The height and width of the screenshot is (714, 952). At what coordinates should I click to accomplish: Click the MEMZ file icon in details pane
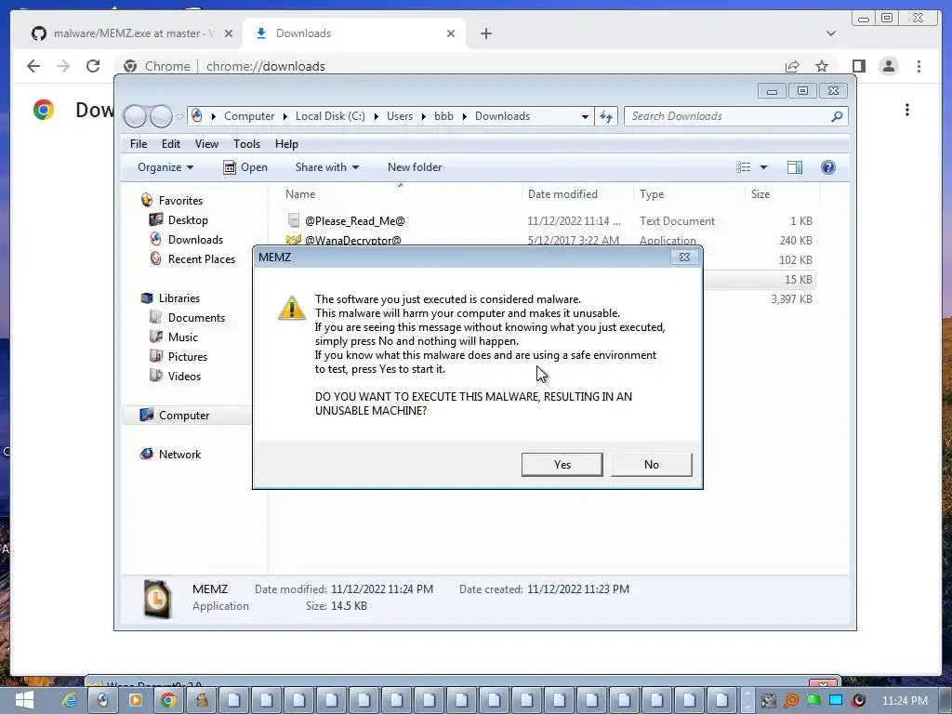pos(156,600)
